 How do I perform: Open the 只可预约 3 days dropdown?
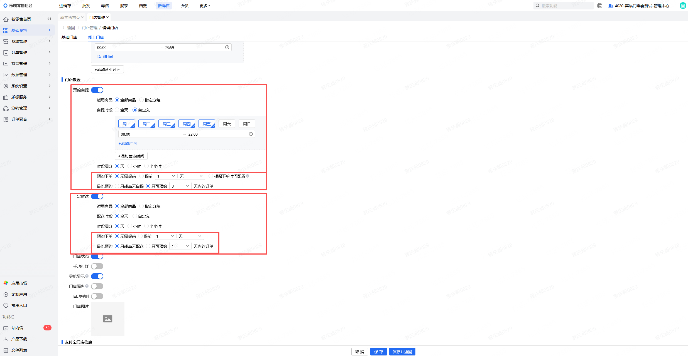[x=180, y=186]
